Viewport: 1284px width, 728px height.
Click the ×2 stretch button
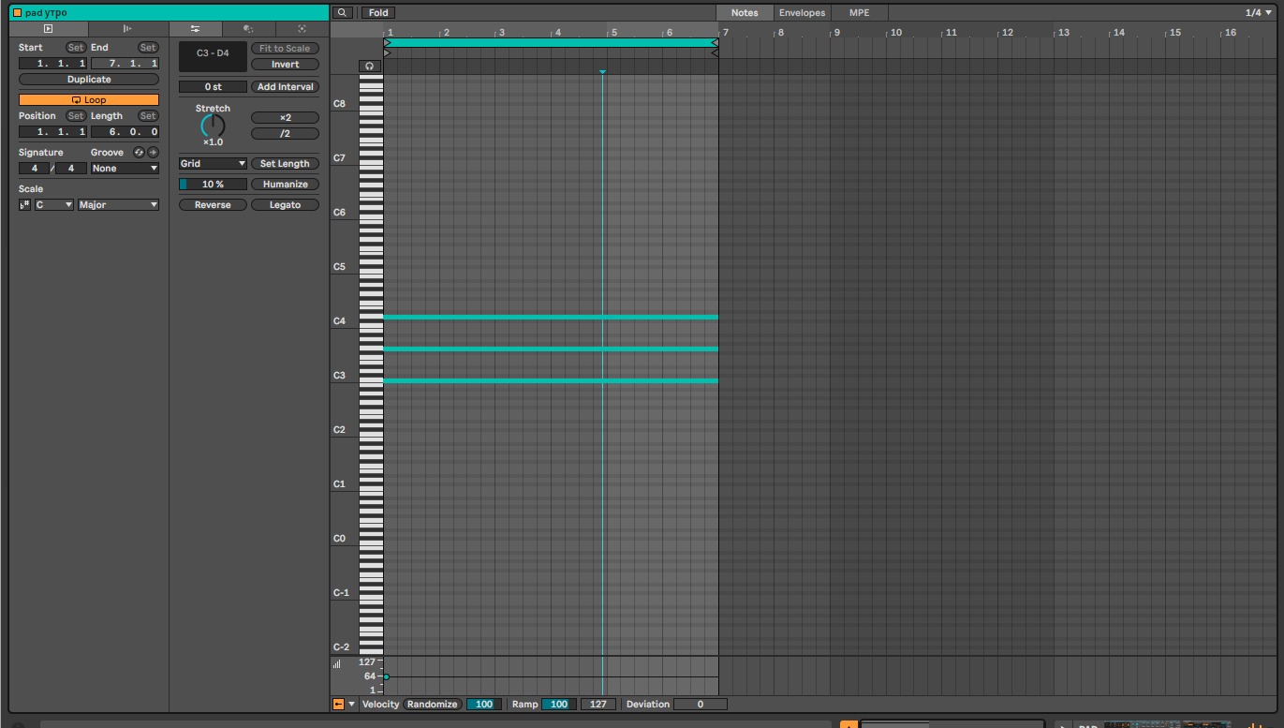point(286,118)
